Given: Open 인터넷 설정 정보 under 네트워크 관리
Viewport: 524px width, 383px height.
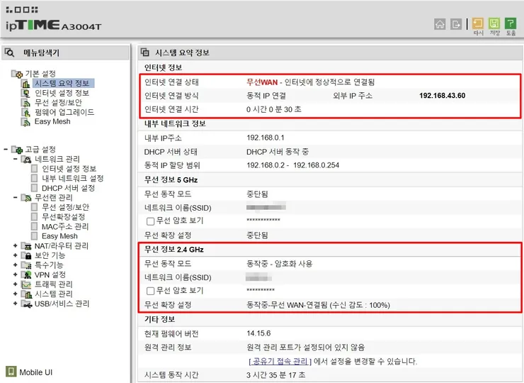Looking at the screenshot, I should pyautogui.click(x=69, y=169).
